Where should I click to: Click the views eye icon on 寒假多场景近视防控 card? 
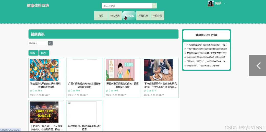click(112, 91)
